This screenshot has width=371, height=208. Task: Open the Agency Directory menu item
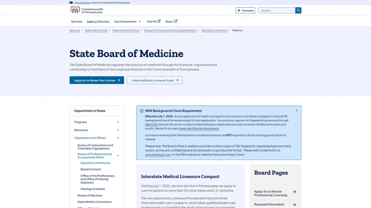(x=98, y=22)
